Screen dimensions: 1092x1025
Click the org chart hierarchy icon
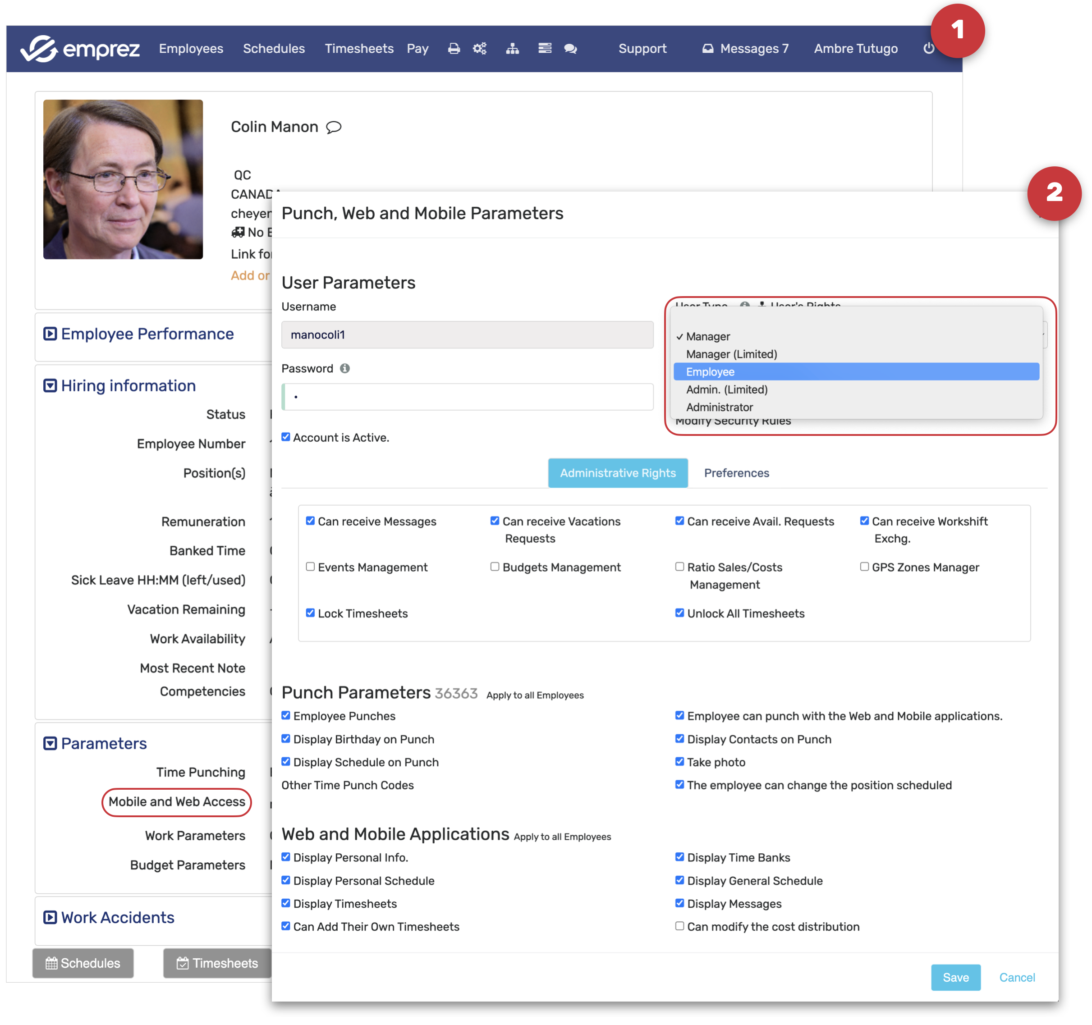[512, 49]
